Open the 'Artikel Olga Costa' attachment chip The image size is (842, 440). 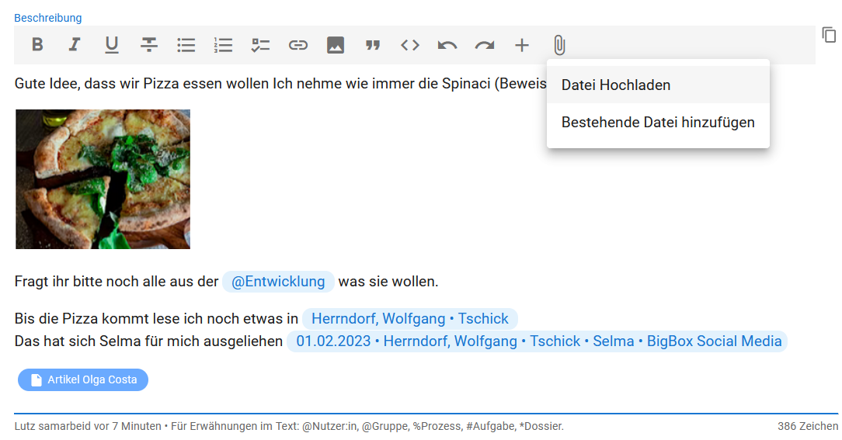pyautogui.click(x=83, y=379)
